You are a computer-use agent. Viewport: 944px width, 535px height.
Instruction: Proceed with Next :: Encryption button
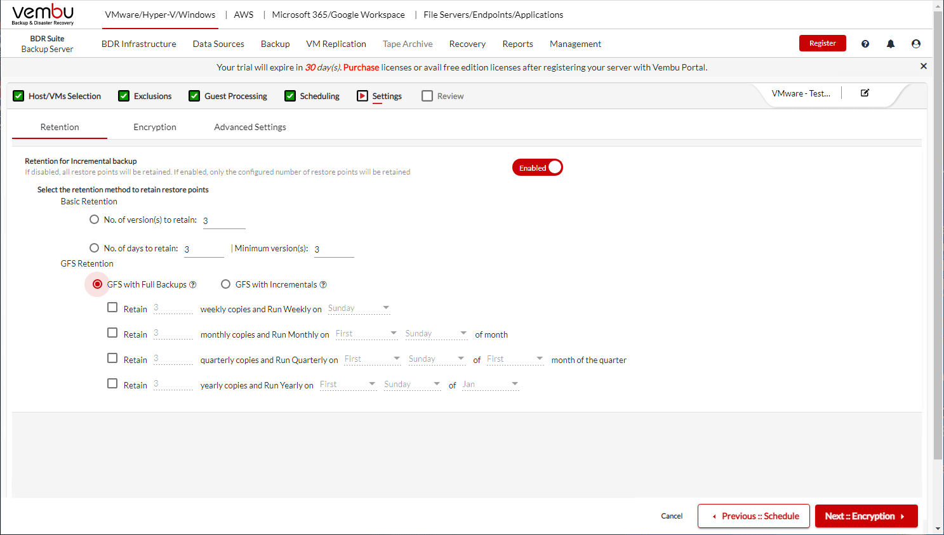tap(867, 516)
